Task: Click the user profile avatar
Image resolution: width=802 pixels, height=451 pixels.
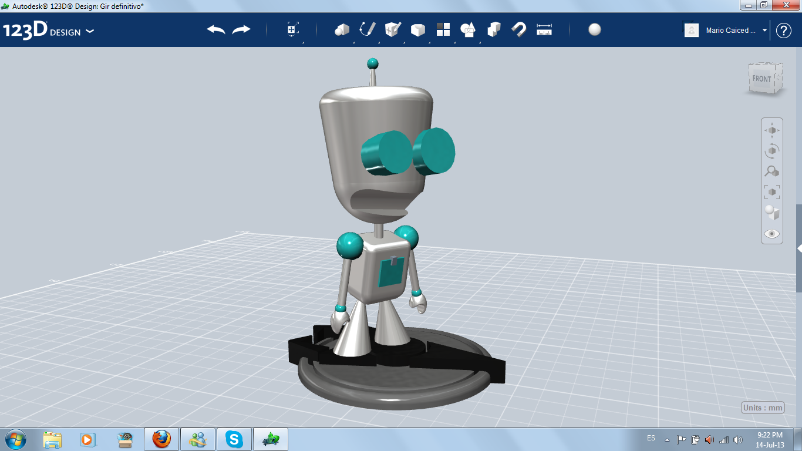Action: pyautogui.click(x=692, y=30)
